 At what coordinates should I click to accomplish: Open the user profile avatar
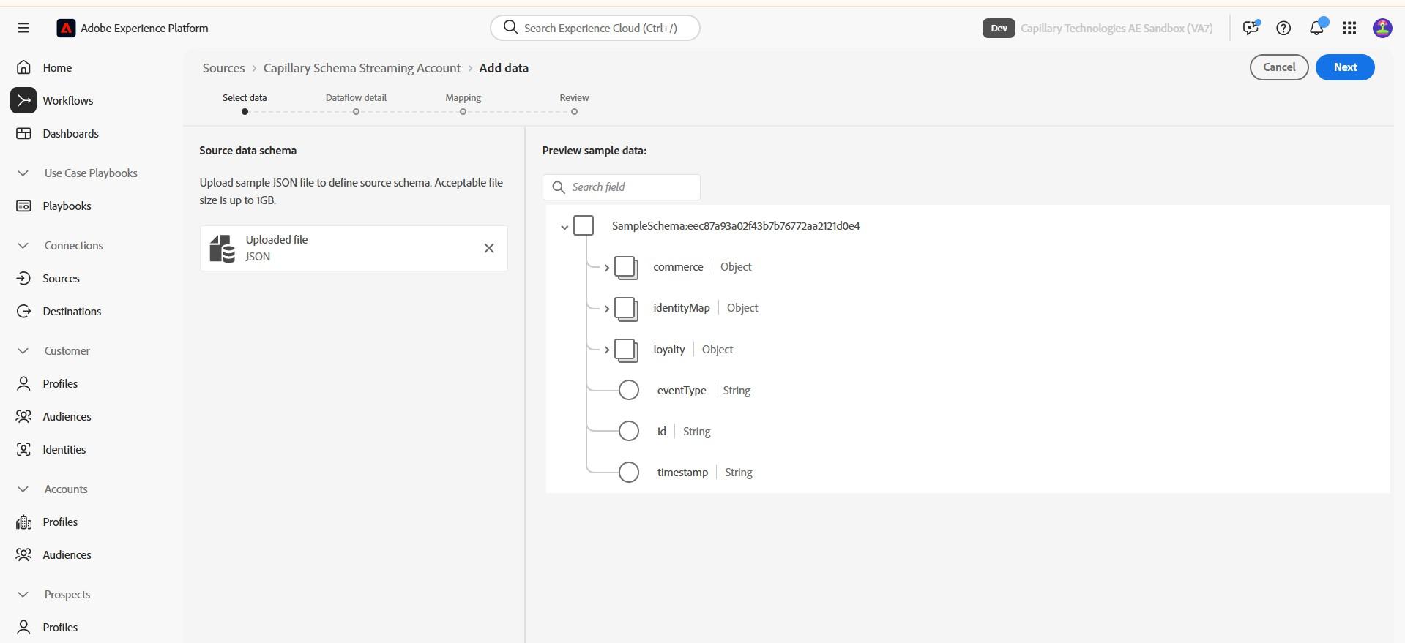point(1382,28)
